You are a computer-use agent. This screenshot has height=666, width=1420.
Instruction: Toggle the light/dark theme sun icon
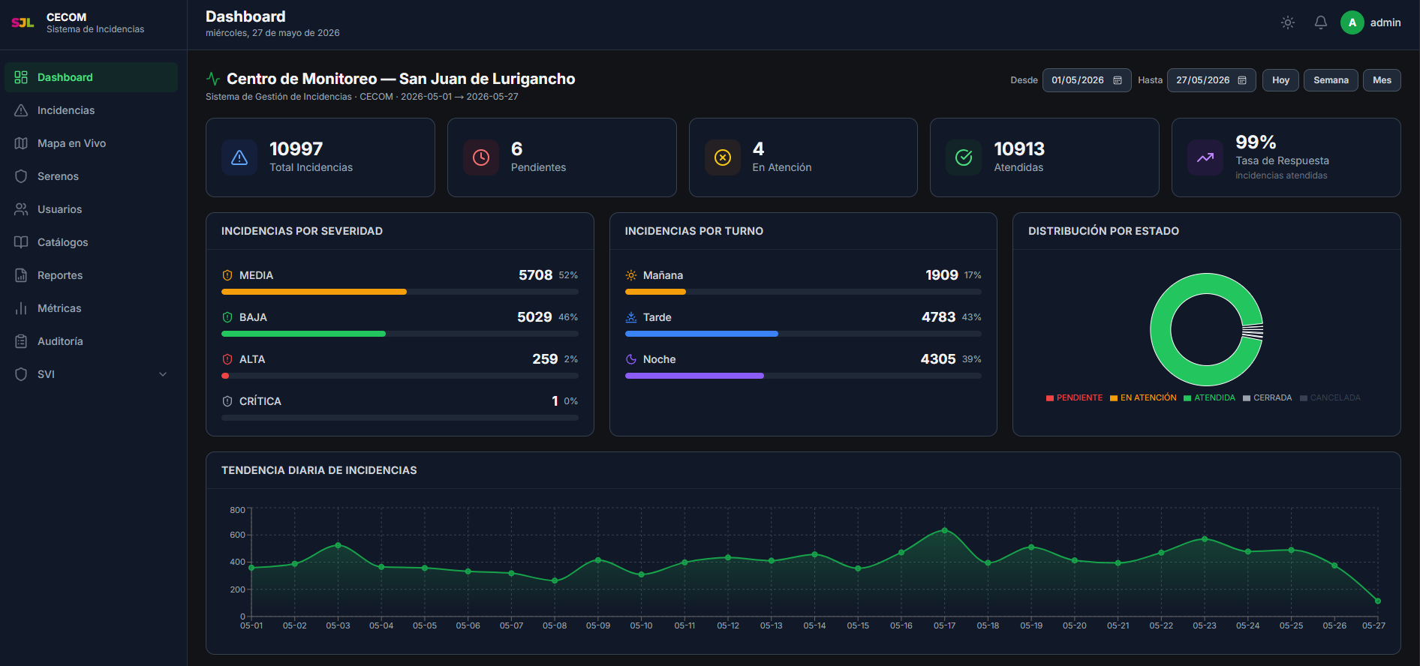click(x=1288, y=22)
